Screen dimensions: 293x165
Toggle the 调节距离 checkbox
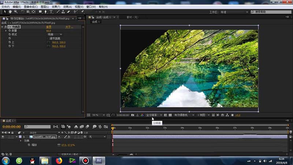pos(48,38)
